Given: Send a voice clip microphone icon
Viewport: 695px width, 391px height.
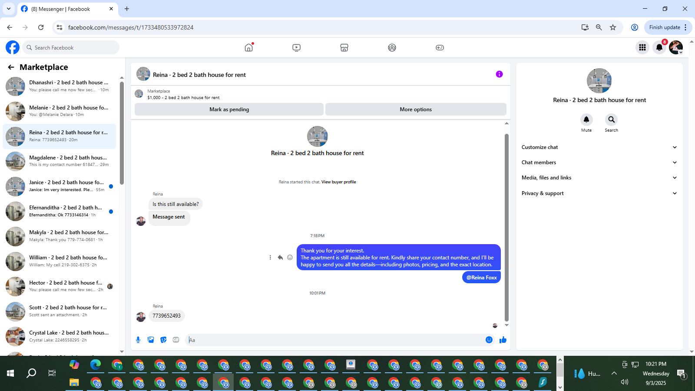Looking at the screenshot, I should [x=138, y=340].
